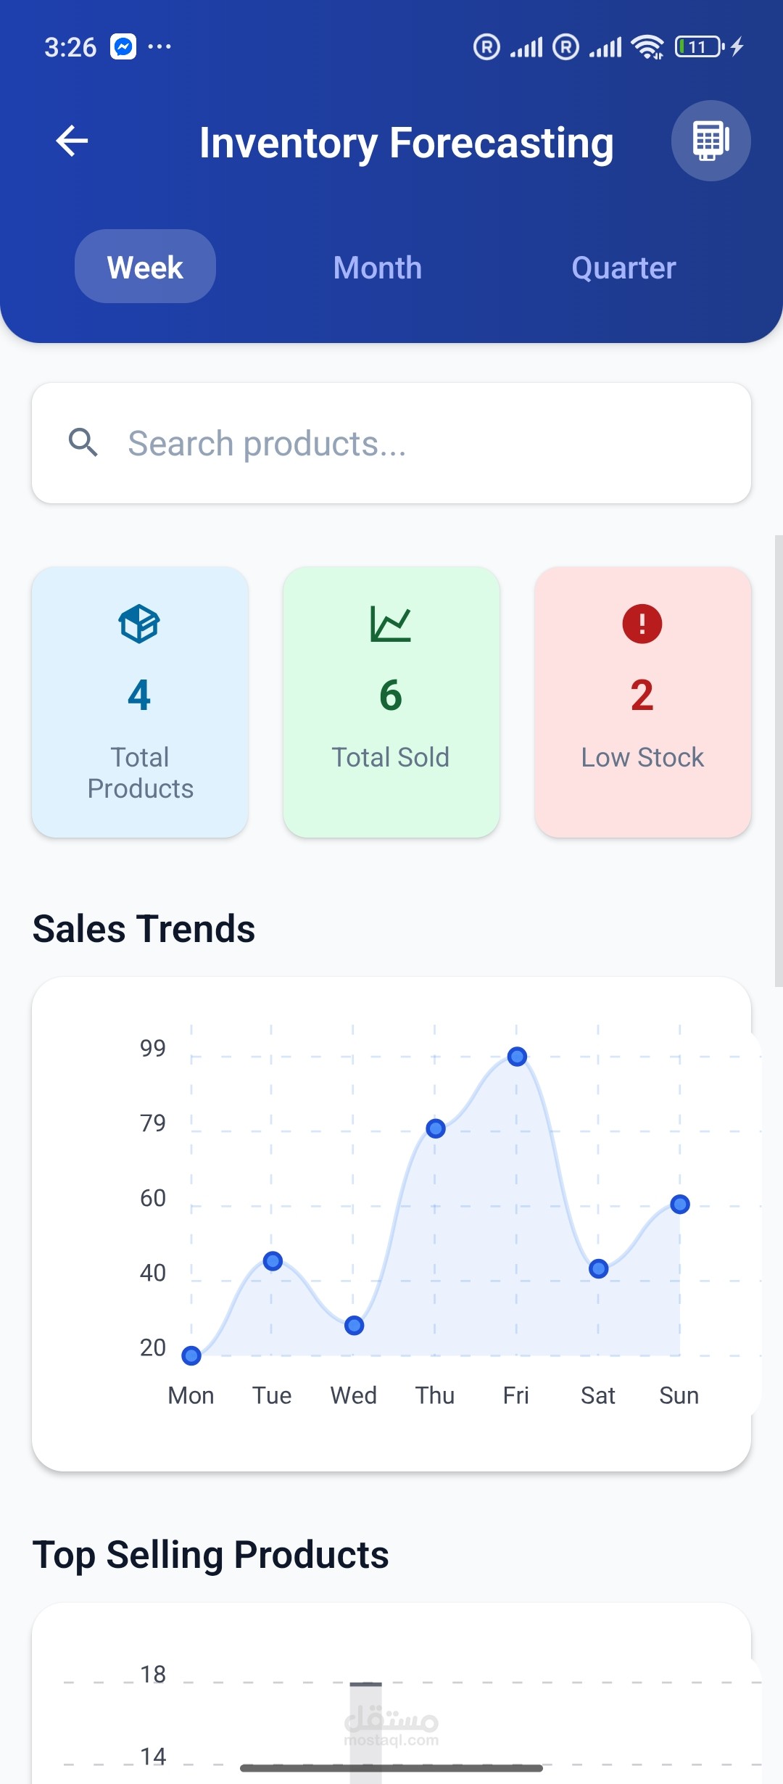Tap the Total Sold chart icon

391,624
